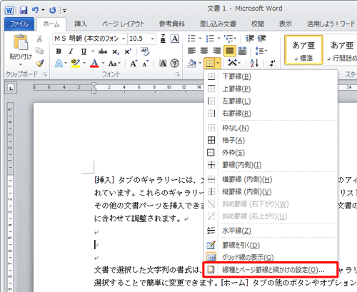Expand the bullets list dropdown arrow
This screenshot has width=357, height=292.
200,39
